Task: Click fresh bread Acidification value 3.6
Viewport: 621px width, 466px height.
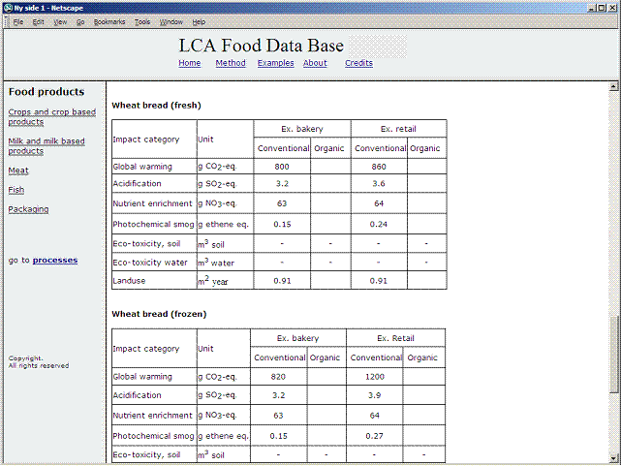Action: tap(379, 184)
